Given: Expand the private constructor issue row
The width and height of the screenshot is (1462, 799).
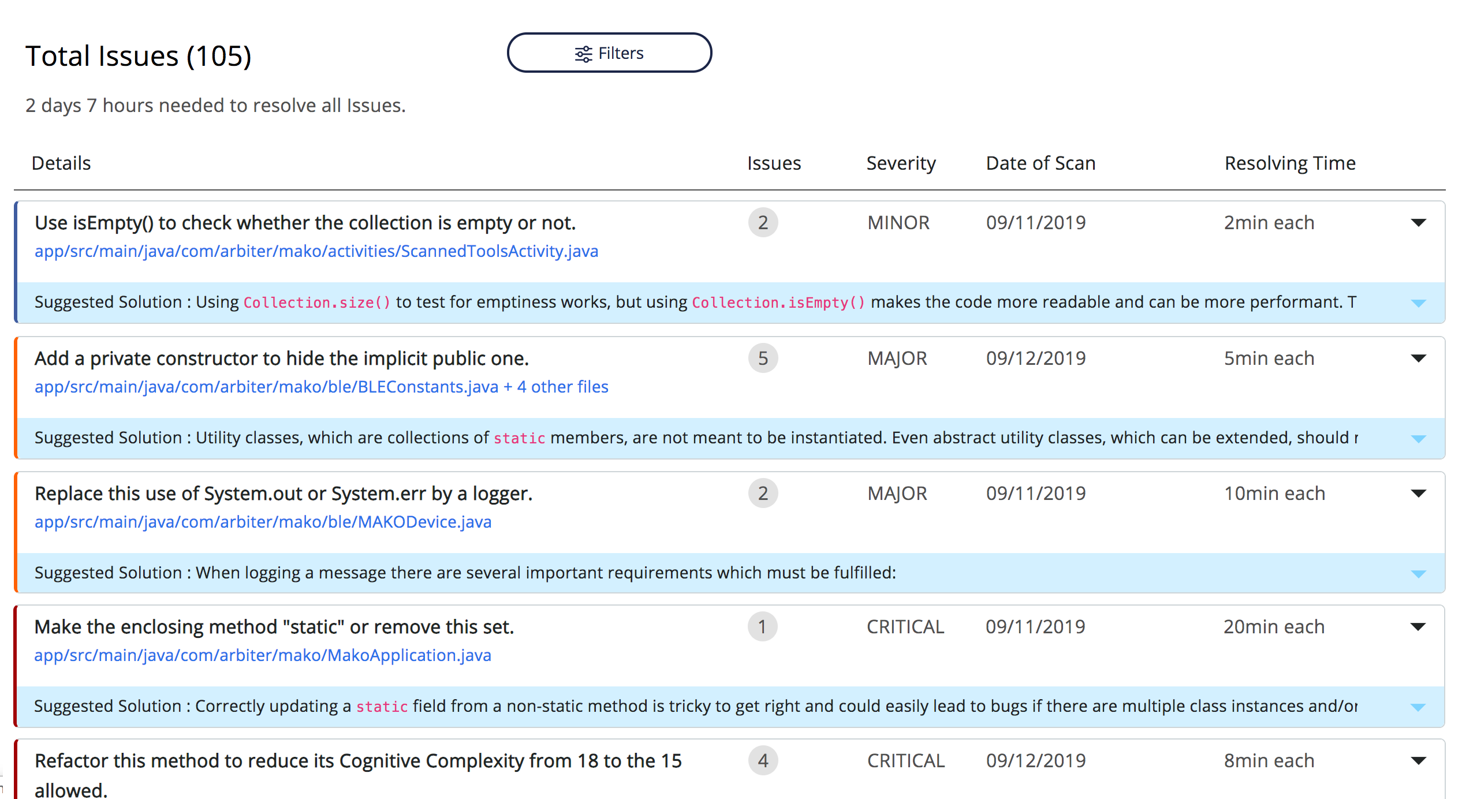Looking at the screenshot, I should pos(1418,359).
